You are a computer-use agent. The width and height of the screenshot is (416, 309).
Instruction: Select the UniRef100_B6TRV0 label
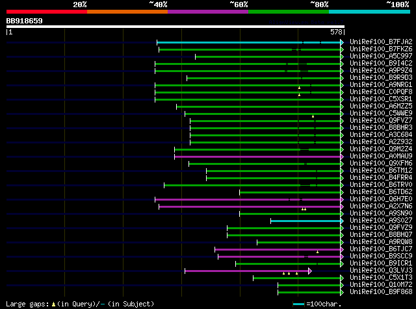pos(381,185)
